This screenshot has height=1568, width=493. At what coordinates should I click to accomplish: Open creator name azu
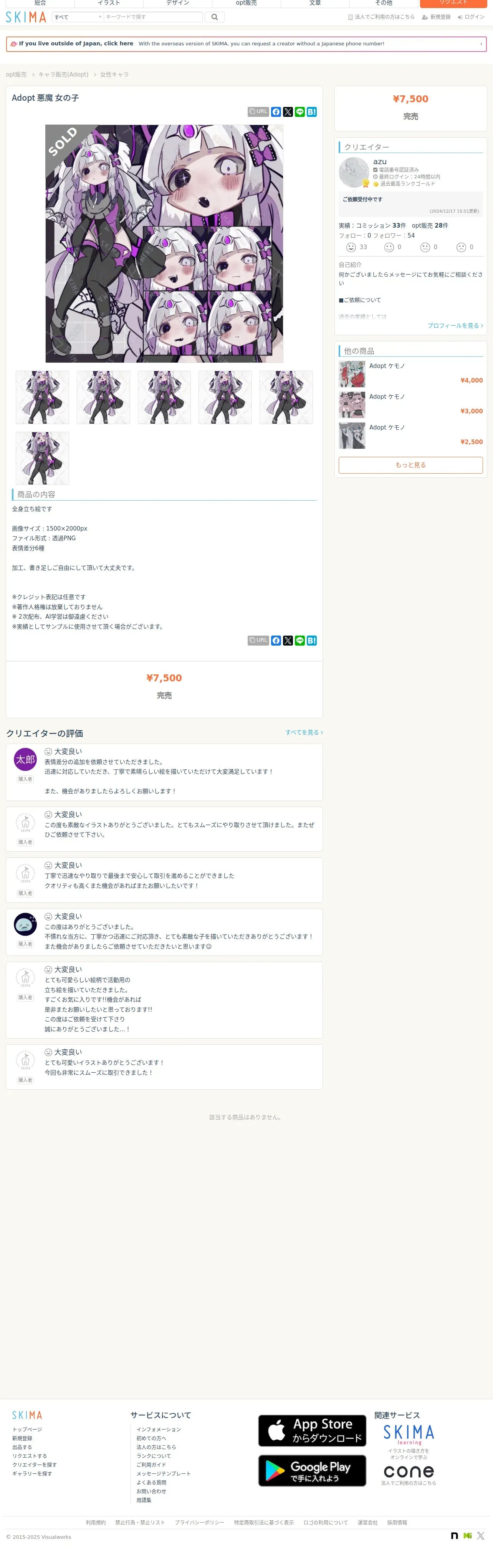point(380,161)
